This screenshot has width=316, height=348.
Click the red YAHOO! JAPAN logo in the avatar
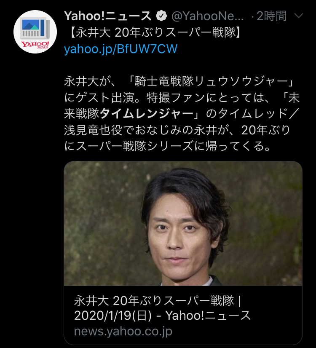[x=35, y=44]
